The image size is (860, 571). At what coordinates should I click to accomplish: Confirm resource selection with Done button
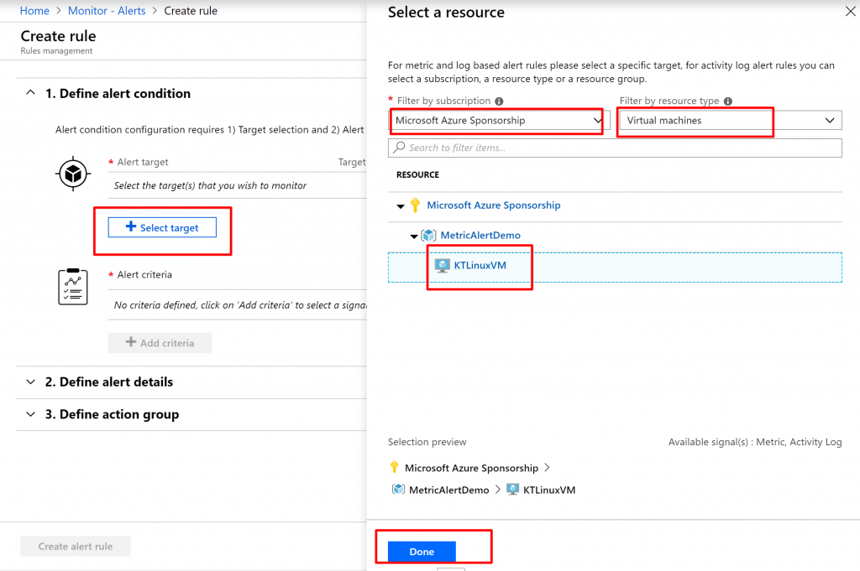[x=422, y=552]
